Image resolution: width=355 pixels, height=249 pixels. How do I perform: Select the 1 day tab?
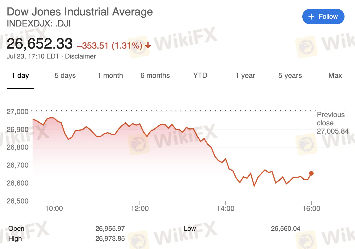(x=20, y=76)
